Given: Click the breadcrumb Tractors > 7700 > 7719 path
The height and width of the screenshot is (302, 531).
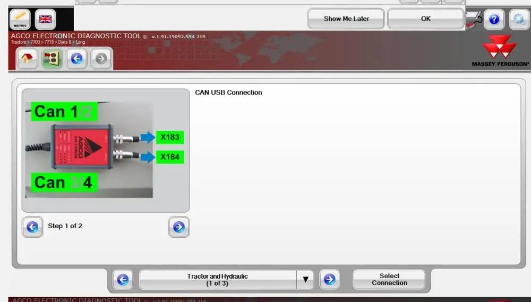Looking at the screenshot, I should point(48,42).
